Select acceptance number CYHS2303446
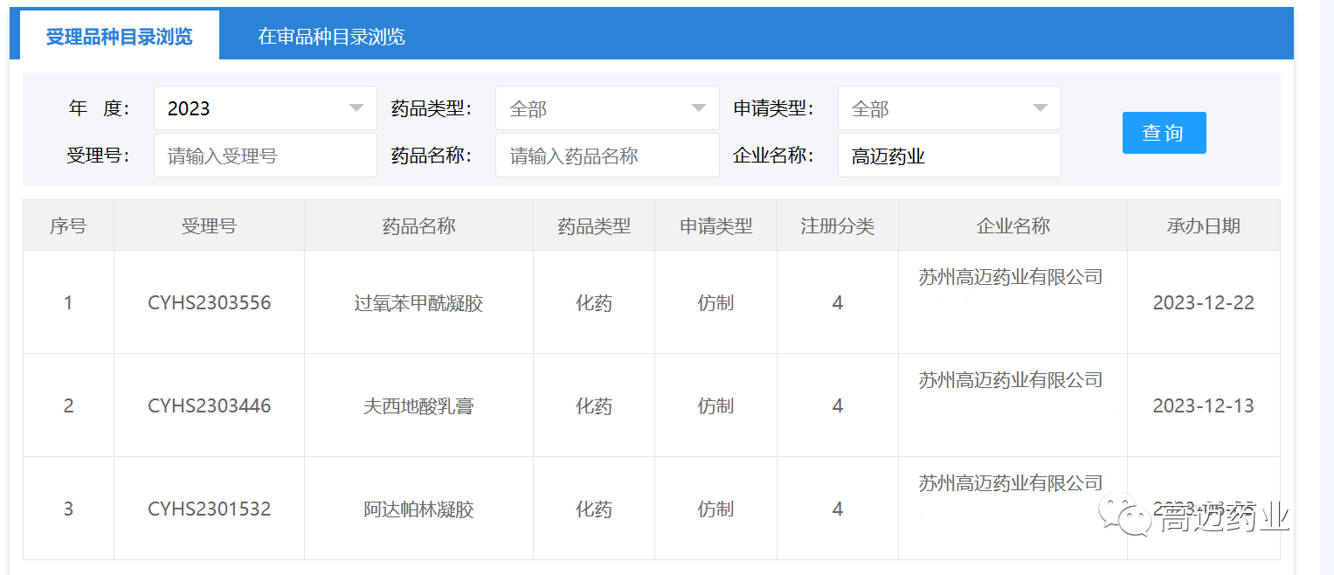This screenshot has width=1334, height=575. coord(210,406)
